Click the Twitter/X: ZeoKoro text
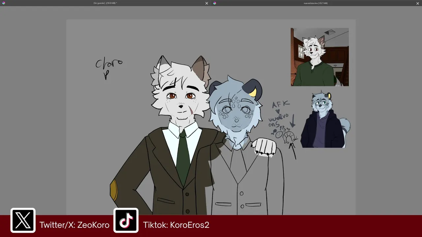422x237 pixels. coord(75,225)
